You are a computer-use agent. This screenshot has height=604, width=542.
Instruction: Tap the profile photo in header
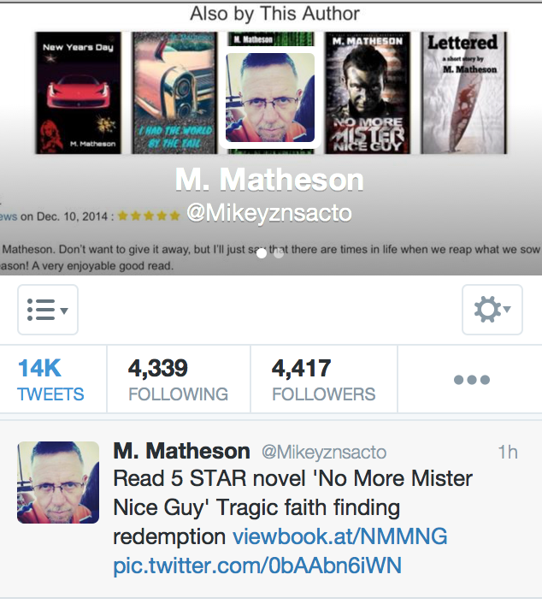pos(270,98)
